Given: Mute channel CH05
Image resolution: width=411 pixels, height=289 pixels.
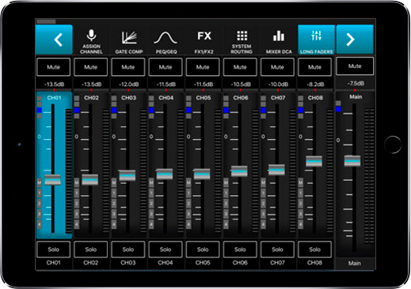Looking at the screenshot, I should click(203, 67).
